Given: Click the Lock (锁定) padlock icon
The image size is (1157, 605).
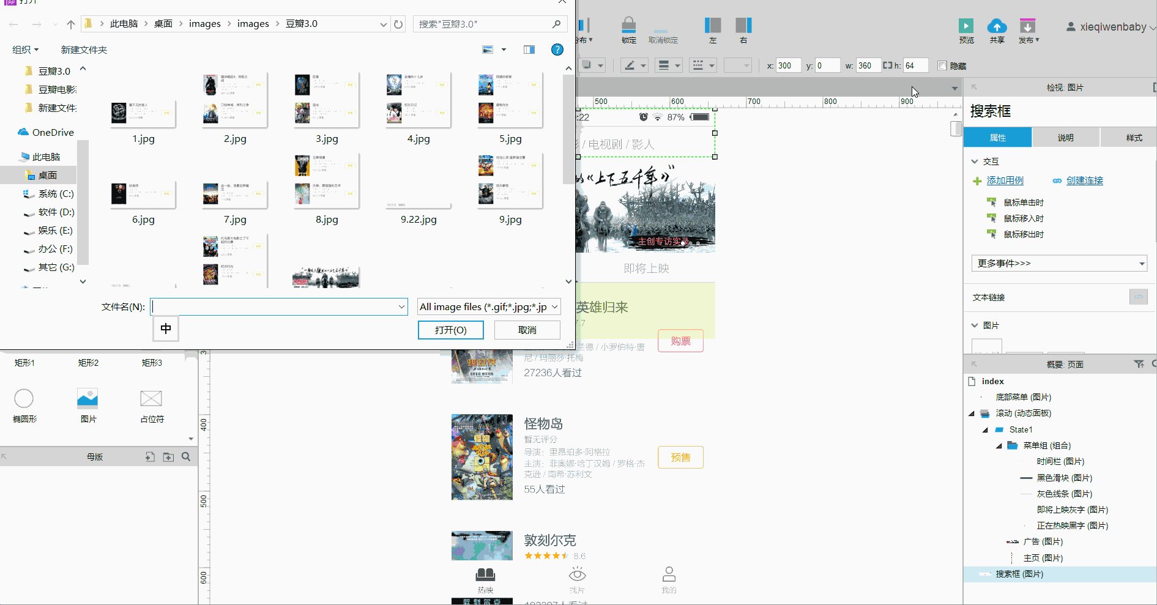Looking at the screenshot, I should 629,25.
